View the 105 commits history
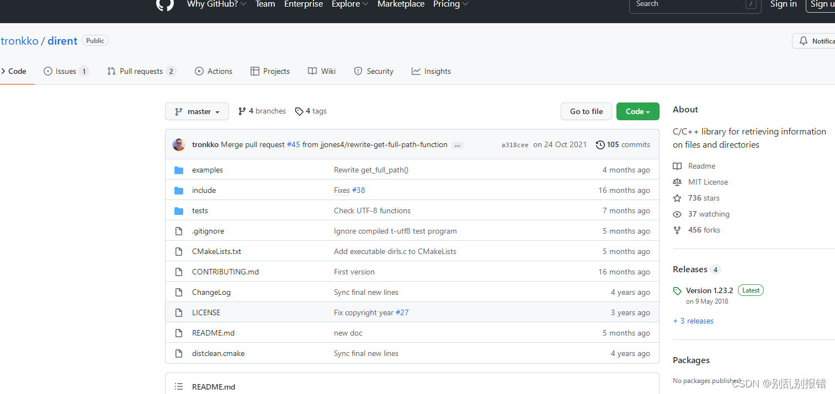The image size is (835, 394). click(x=623, y=144)
